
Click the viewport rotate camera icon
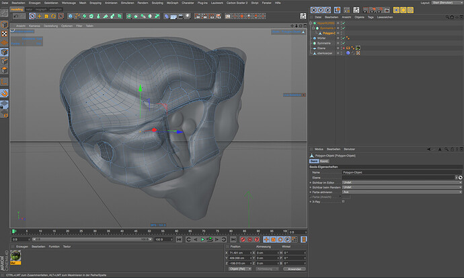[x=301, y=26]
